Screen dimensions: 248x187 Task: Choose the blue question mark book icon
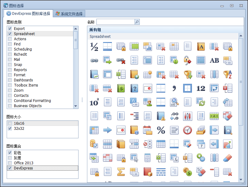pos(134,88)
